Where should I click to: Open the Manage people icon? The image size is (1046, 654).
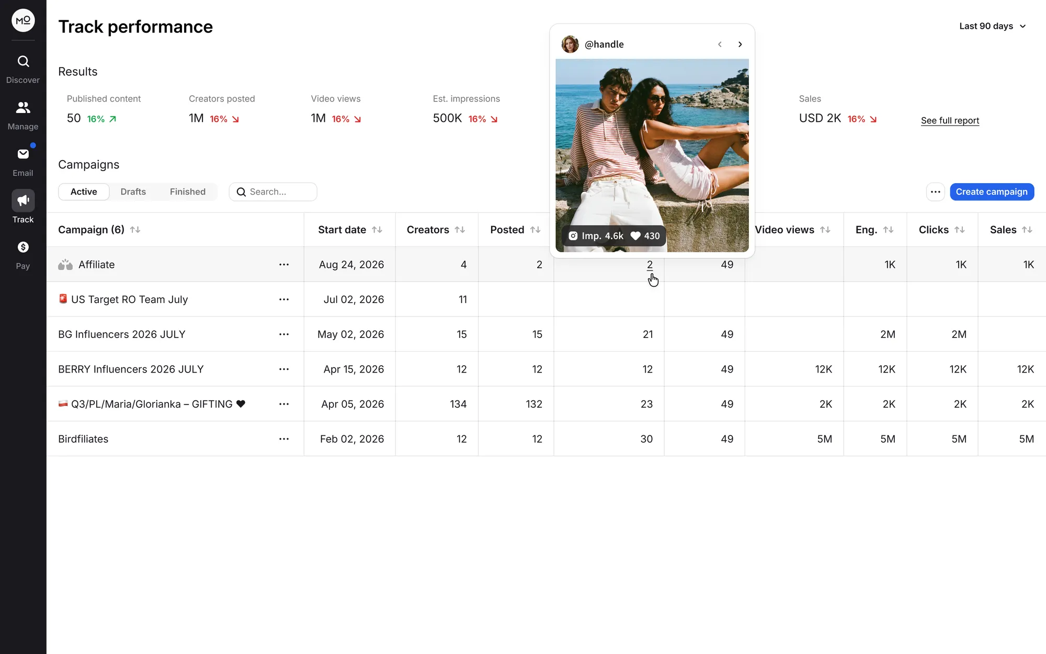coord(23,108)
